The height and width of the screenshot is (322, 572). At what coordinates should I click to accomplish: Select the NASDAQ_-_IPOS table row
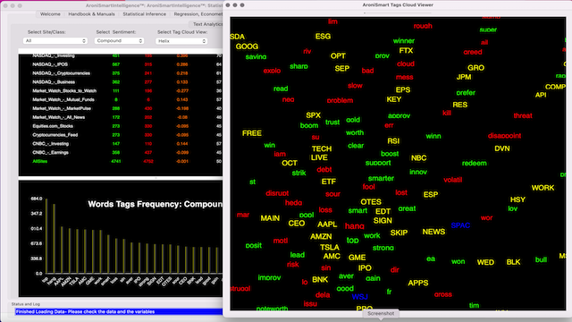121,64
